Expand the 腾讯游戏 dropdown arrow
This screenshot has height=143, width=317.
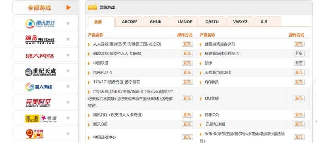tap(68, 24)
